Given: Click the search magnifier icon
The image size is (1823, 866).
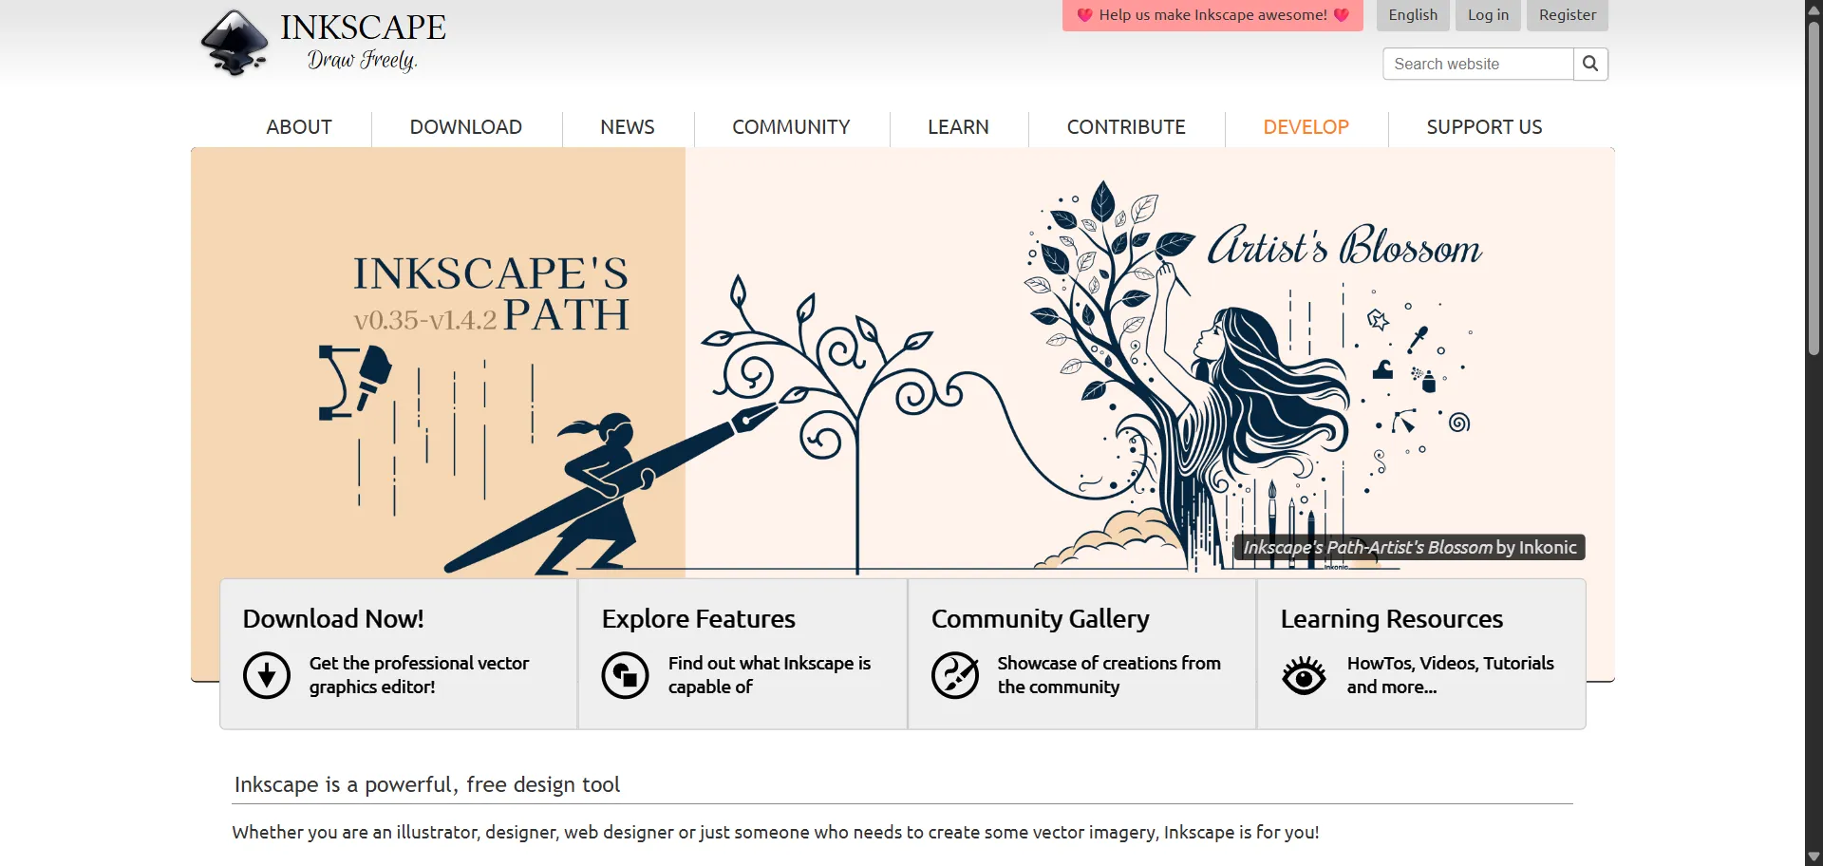Looking at the screenshot, I should click(x=1590, y=64).
